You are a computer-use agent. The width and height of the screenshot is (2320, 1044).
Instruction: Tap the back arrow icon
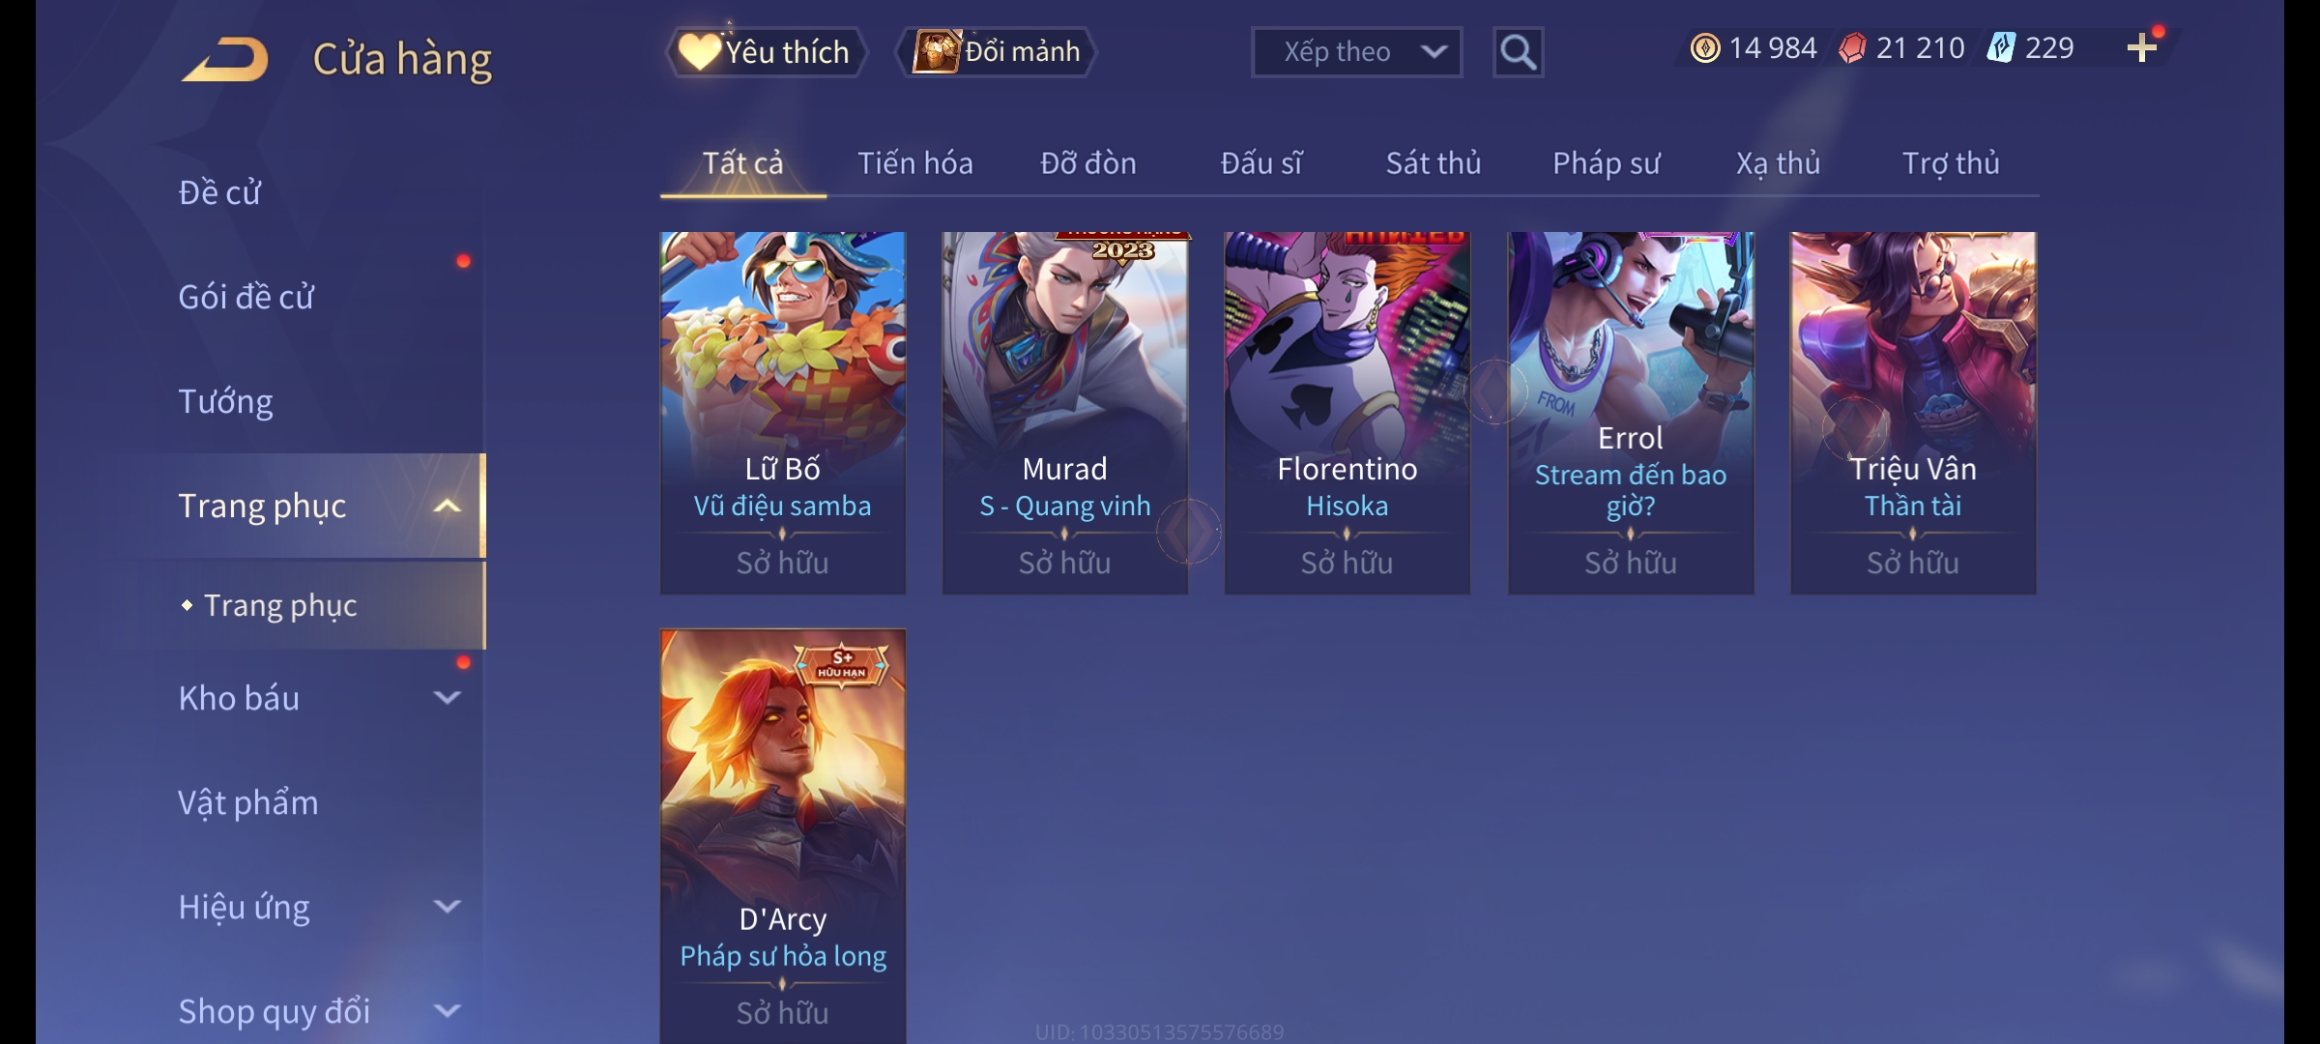tap(225, 59)
